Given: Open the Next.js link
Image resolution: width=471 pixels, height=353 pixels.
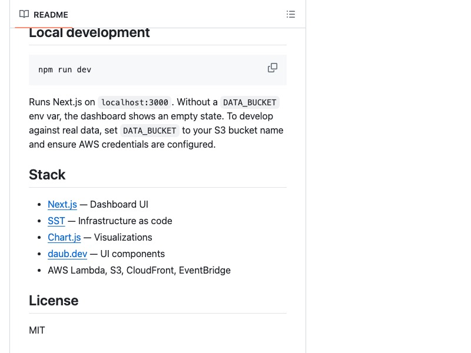Looking at the screenshot, I should [x=62, y=204].
